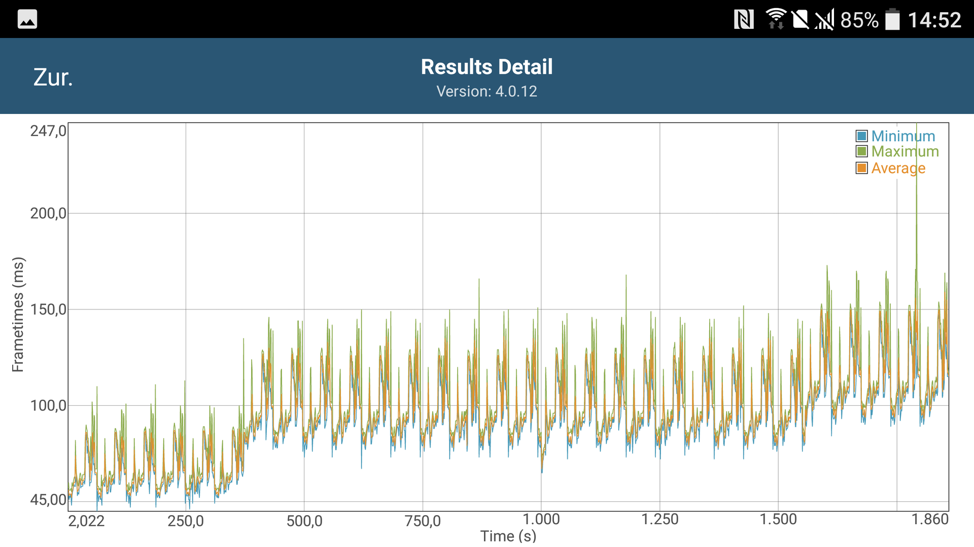Tap the 1.500 x-axis value
The image size is (974, 547).
pyautogui.click(x=778, y=519)
